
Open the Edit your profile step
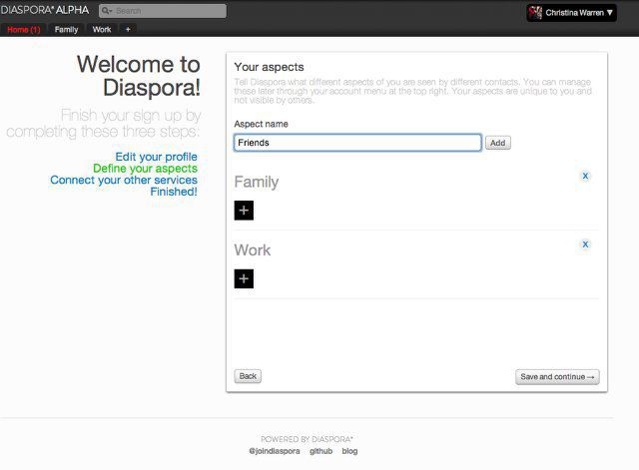tap(156, 157)
